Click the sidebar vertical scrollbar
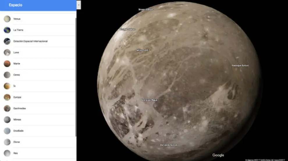This screenshot has height=161, width=288. click(x=76, y=75)
